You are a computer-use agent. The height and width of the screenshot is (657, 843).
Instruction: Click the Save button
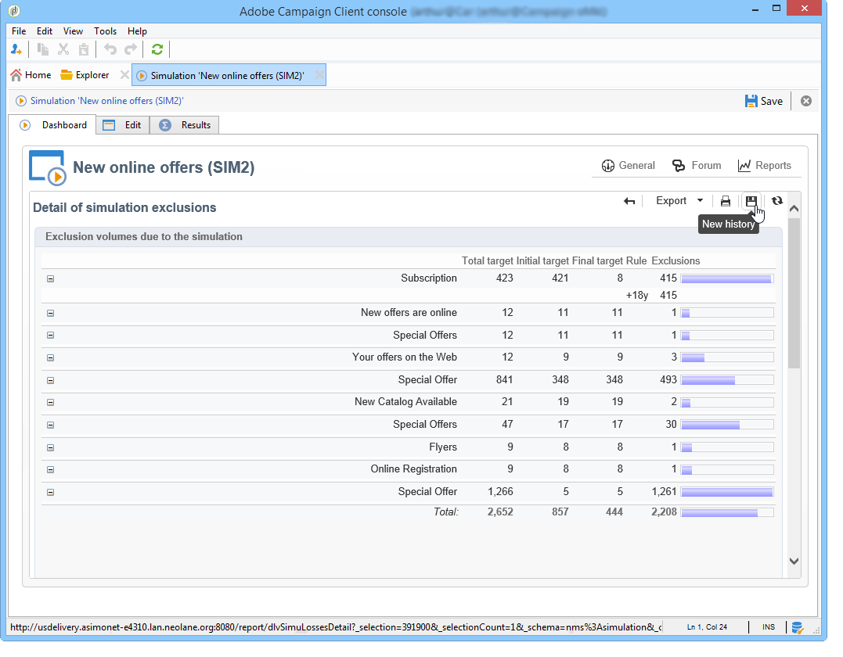click(x=763, y=101)
